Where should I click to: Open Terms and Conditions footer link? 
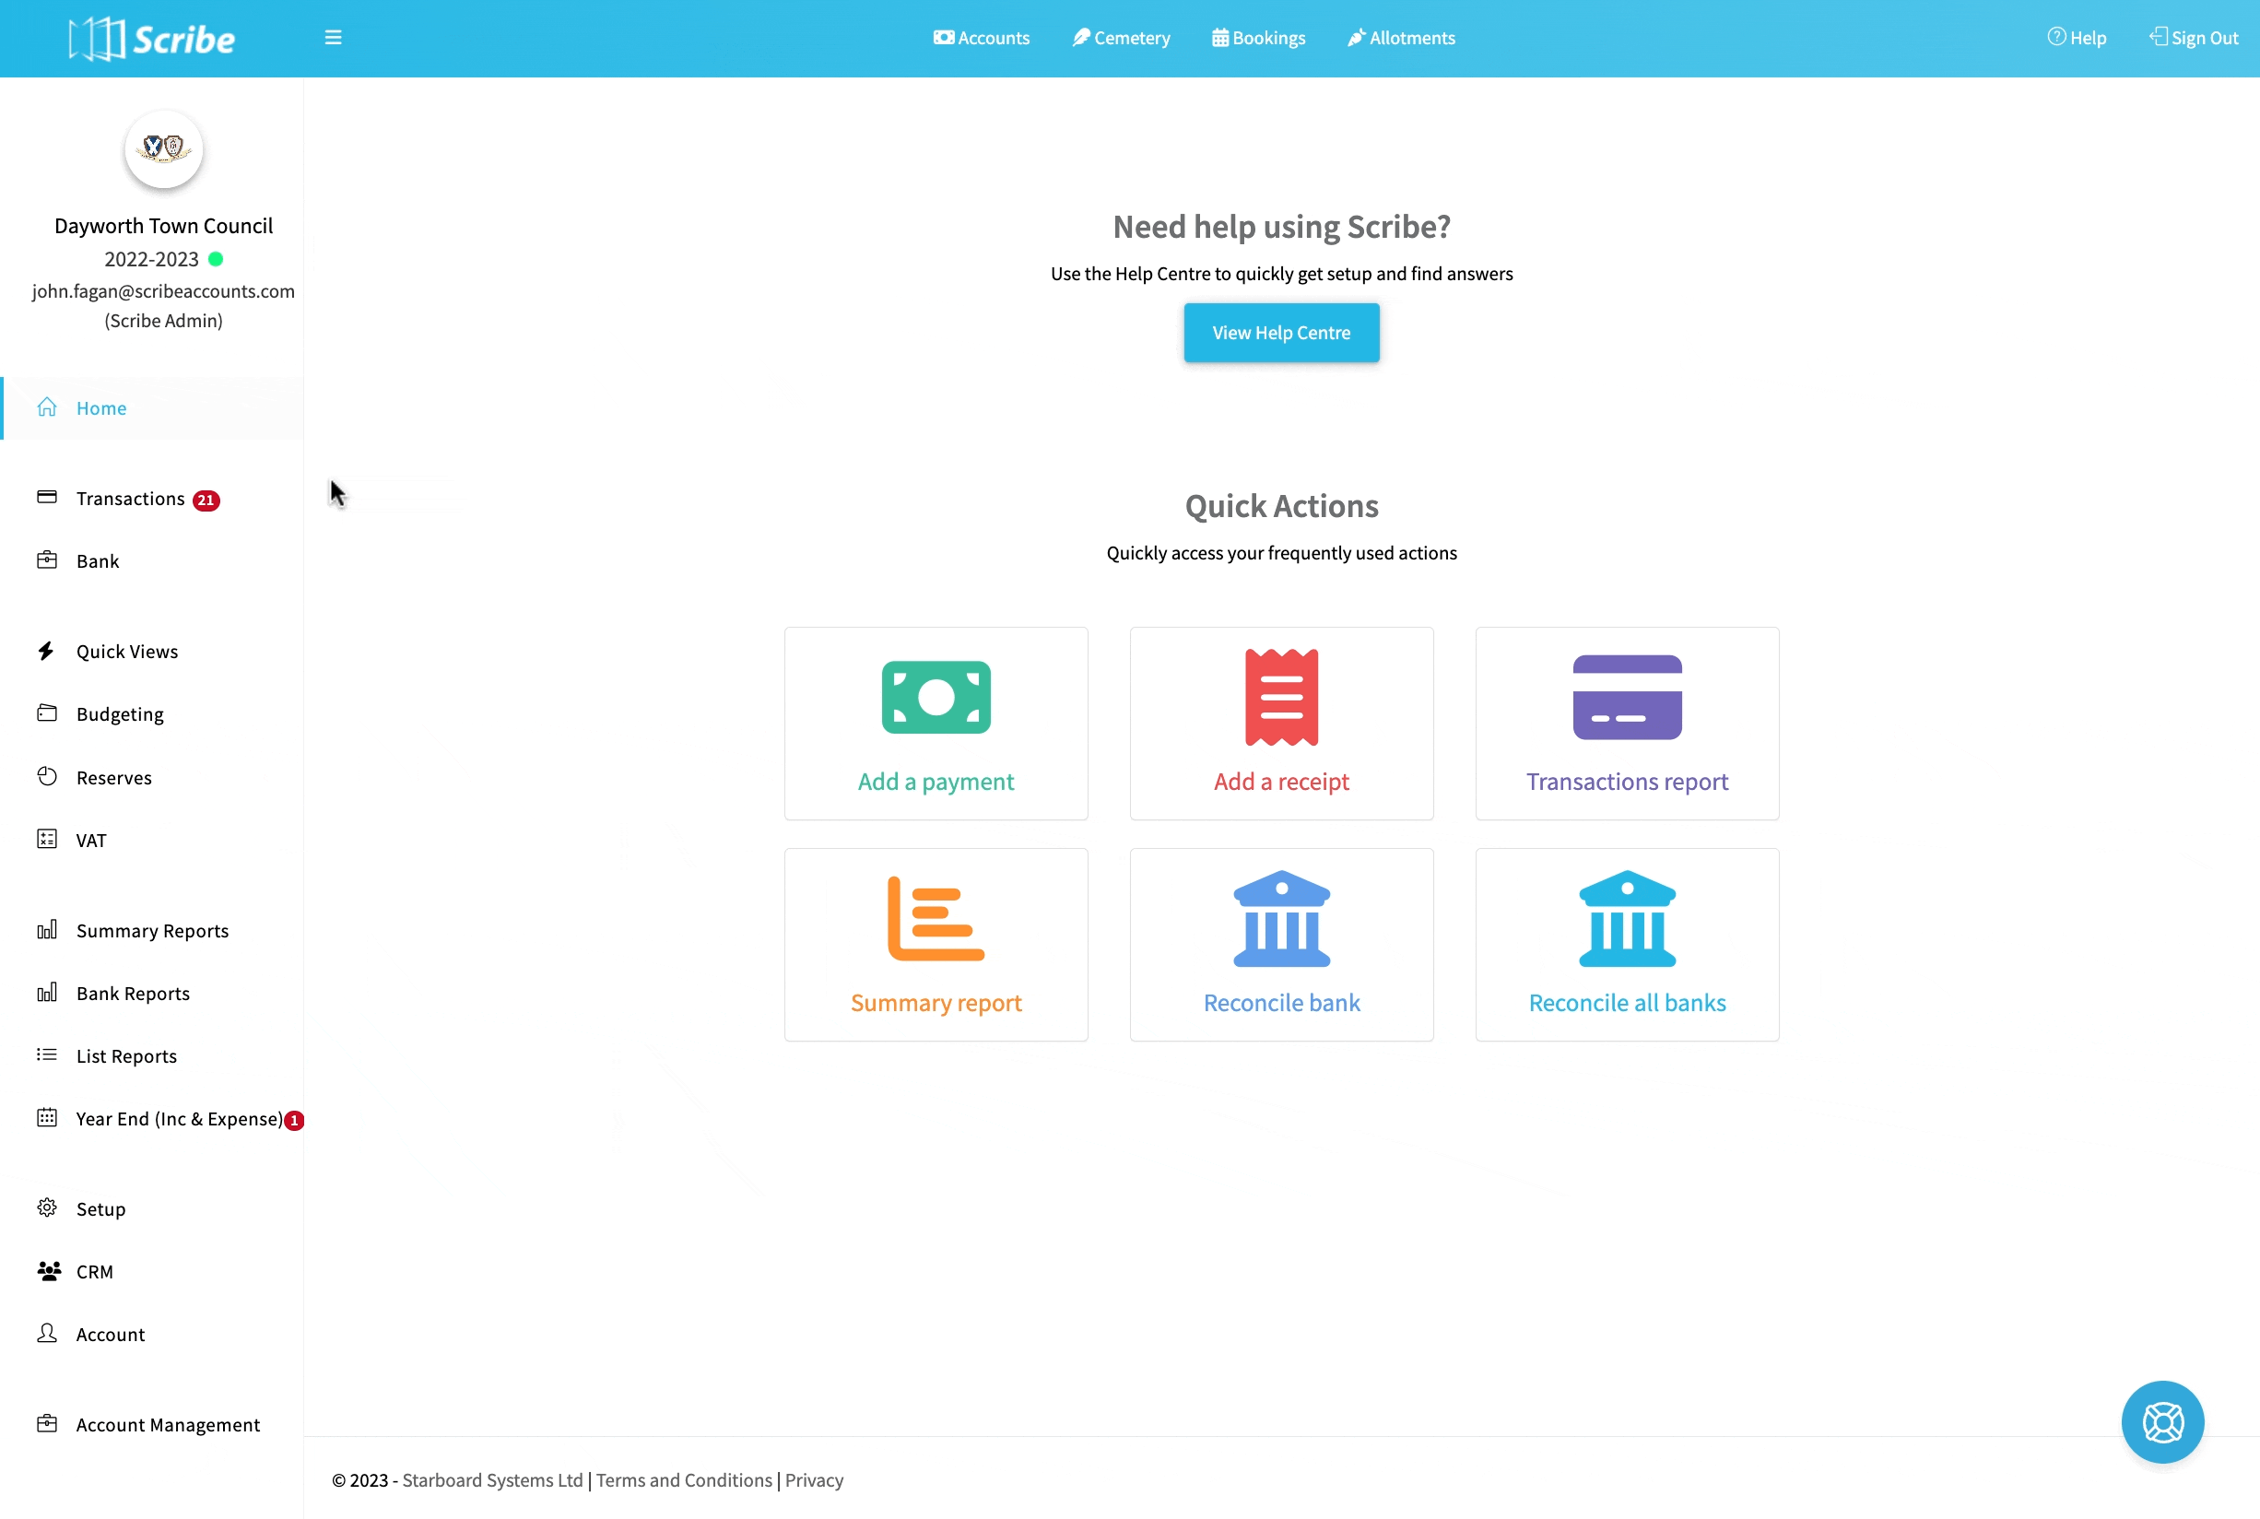click(x=684, y=1480)
